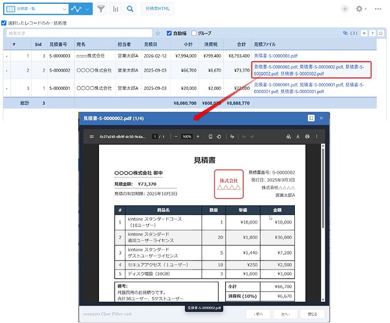Click the graph view icon

click(76, 9)
